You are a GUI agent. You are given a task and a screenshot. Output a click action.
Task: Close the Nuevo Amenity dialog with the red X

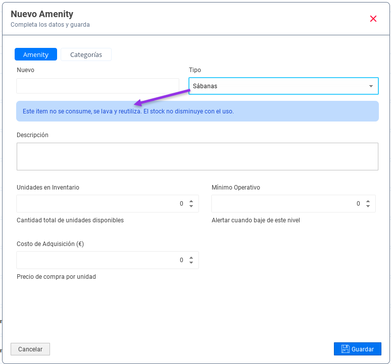[x=373, y=19]
